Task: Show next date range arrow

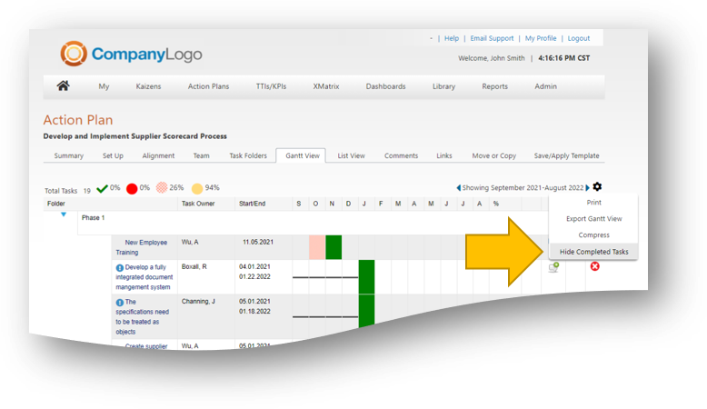Action: (588, 187)
